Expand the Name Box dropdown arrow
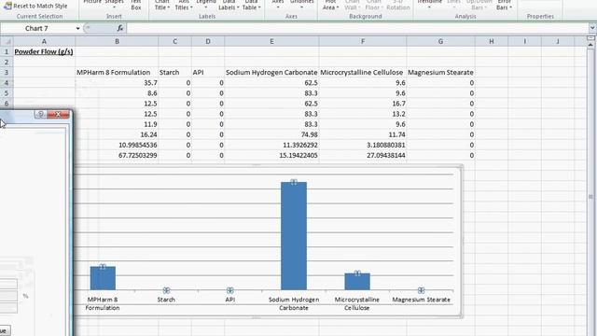Image resolution: width=597 pixels, height=336 pixels. [77, 29]
